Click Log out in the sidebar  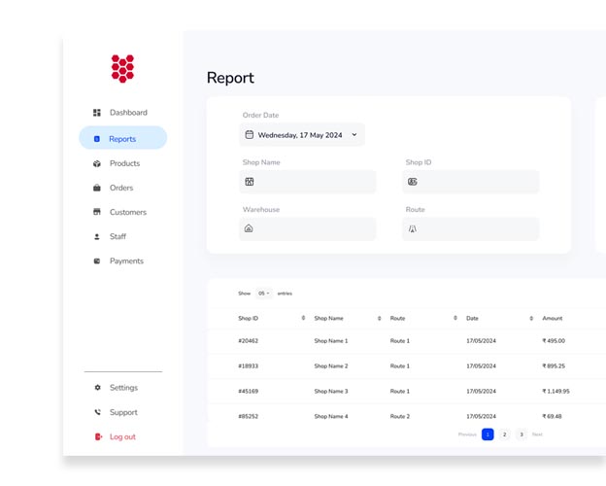point(121,436)
